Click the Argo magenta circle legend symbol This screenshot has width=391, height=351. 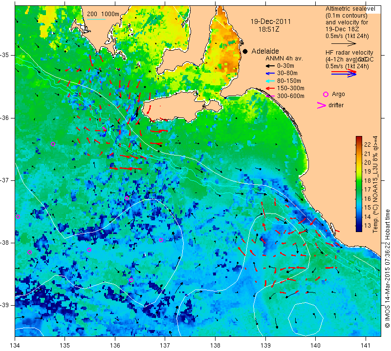tap(326, 94)
